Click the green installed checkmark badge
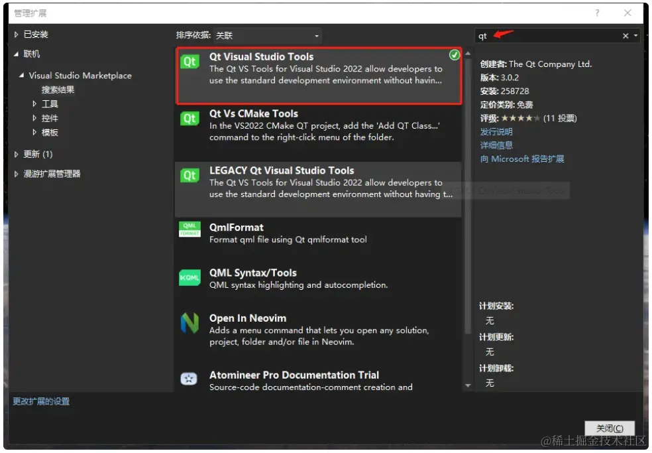The image size is (652, 453). (455, 54)
